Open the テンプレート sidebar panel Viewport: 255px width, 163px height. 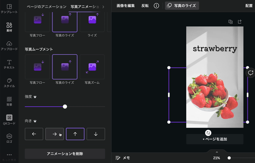(9, 9)
